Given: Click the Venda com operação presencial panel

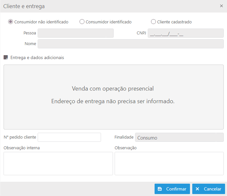Looking at the screenshot, I should (x=114, y=97).
